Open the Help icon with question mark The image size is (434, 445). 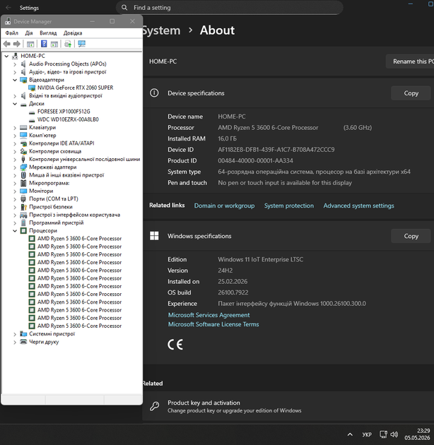click(x=44, y=44)
